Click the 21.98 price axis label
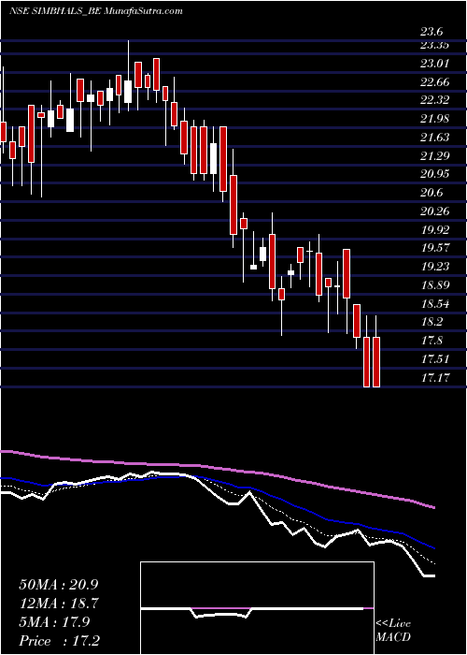Screen dimensions: 467x655 tap(435, 119)
